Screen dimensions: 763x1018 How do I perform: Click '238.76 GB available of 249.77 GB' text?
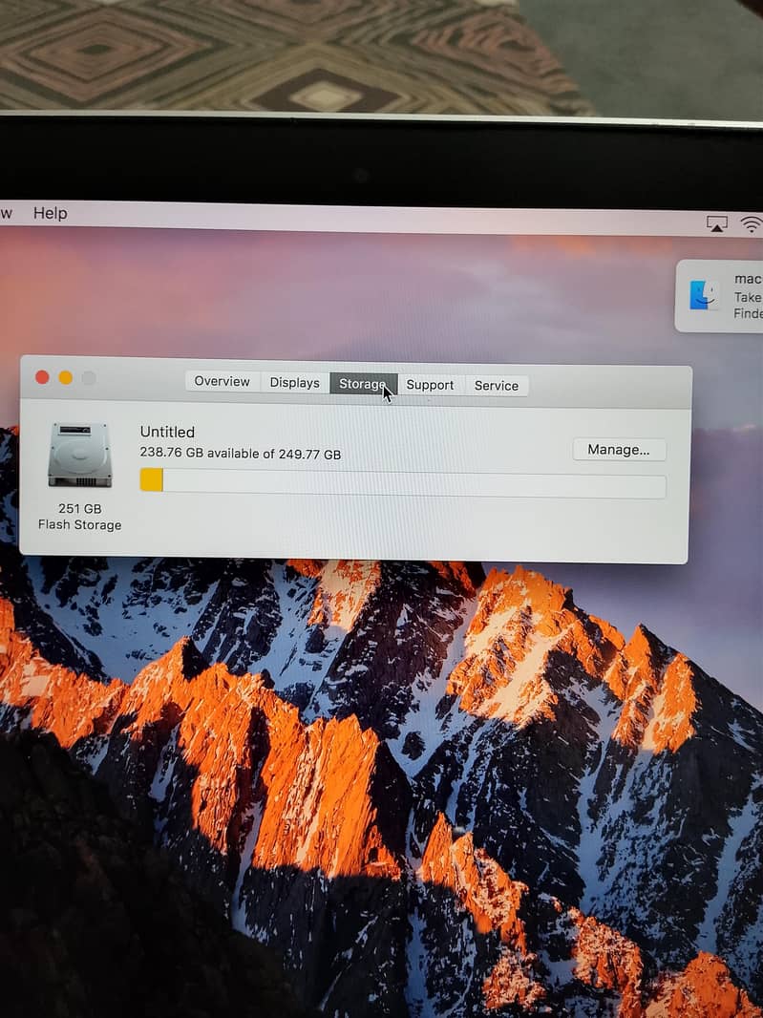(241, 454)
